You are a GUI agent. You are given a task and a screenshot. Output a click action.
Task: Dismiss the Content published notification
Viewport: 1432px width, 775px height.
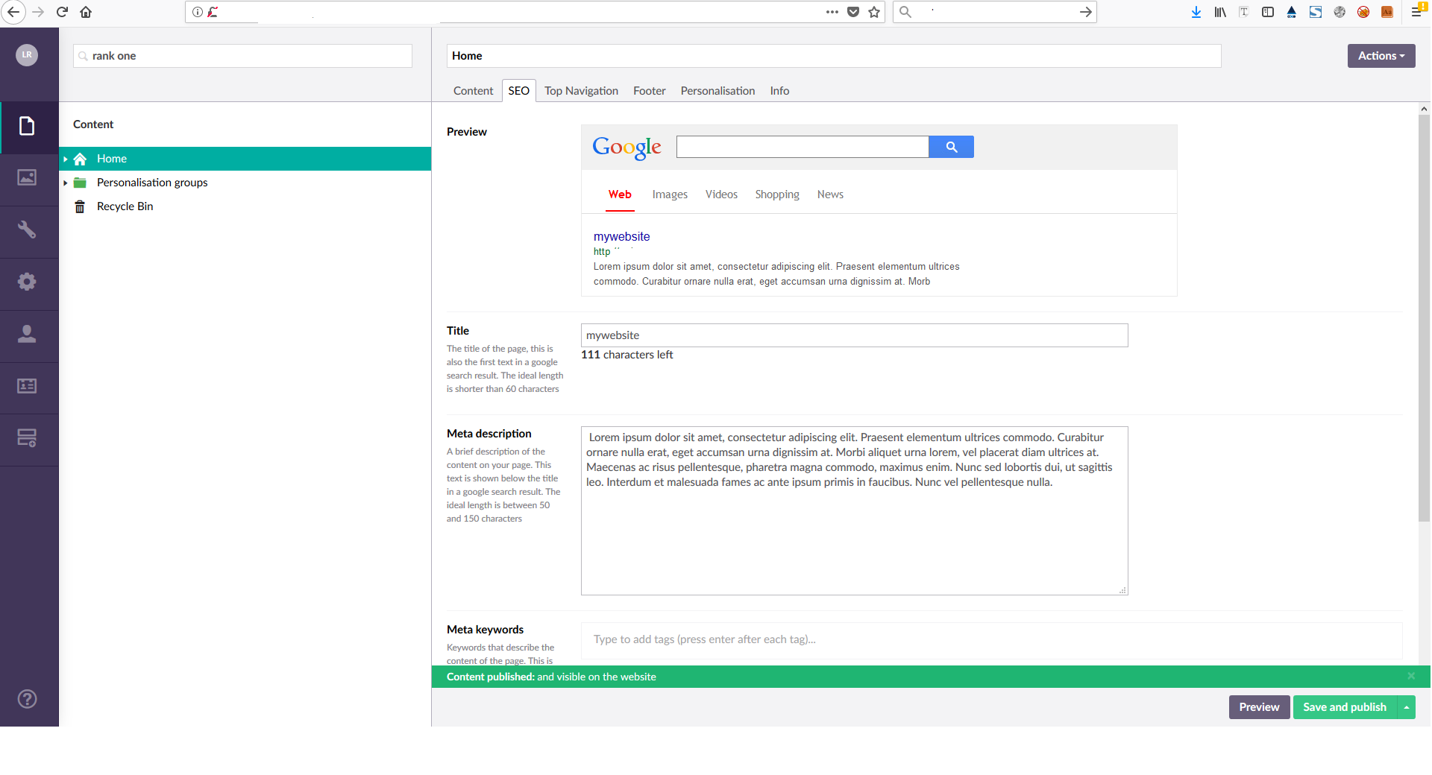tap(1411, 676)
